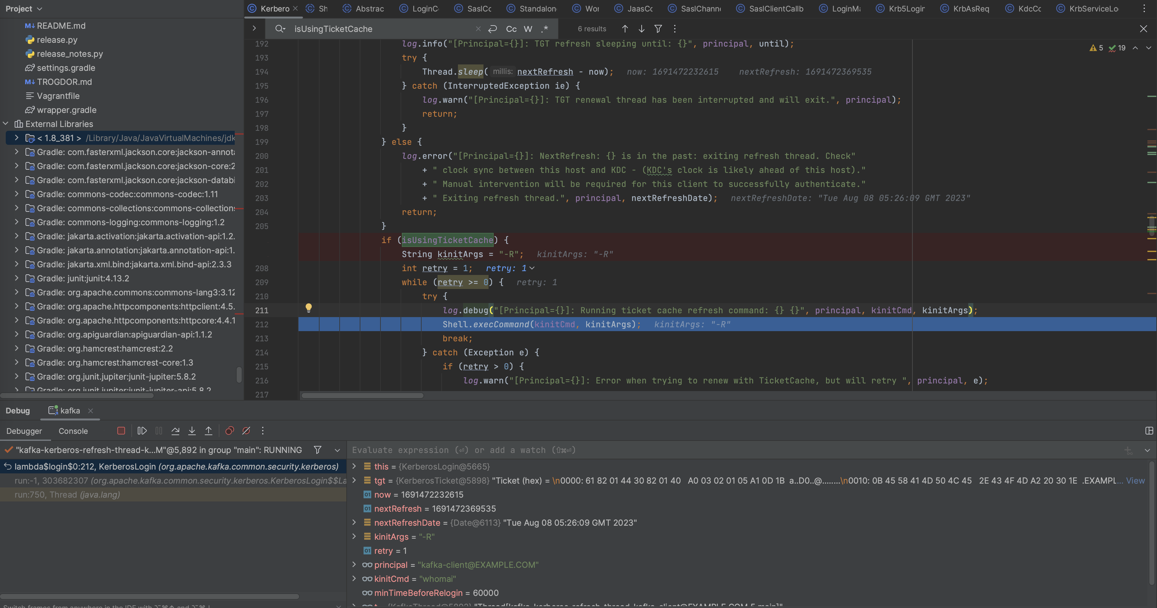
Task: Click View link for tgt value
Action: pyautogui.click(x=1135, y=480)
